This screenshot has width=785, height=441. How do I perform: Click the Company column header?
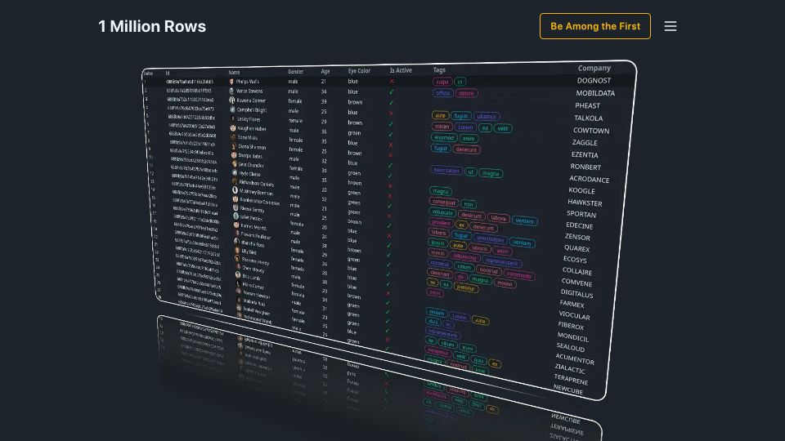click(594, 68)
